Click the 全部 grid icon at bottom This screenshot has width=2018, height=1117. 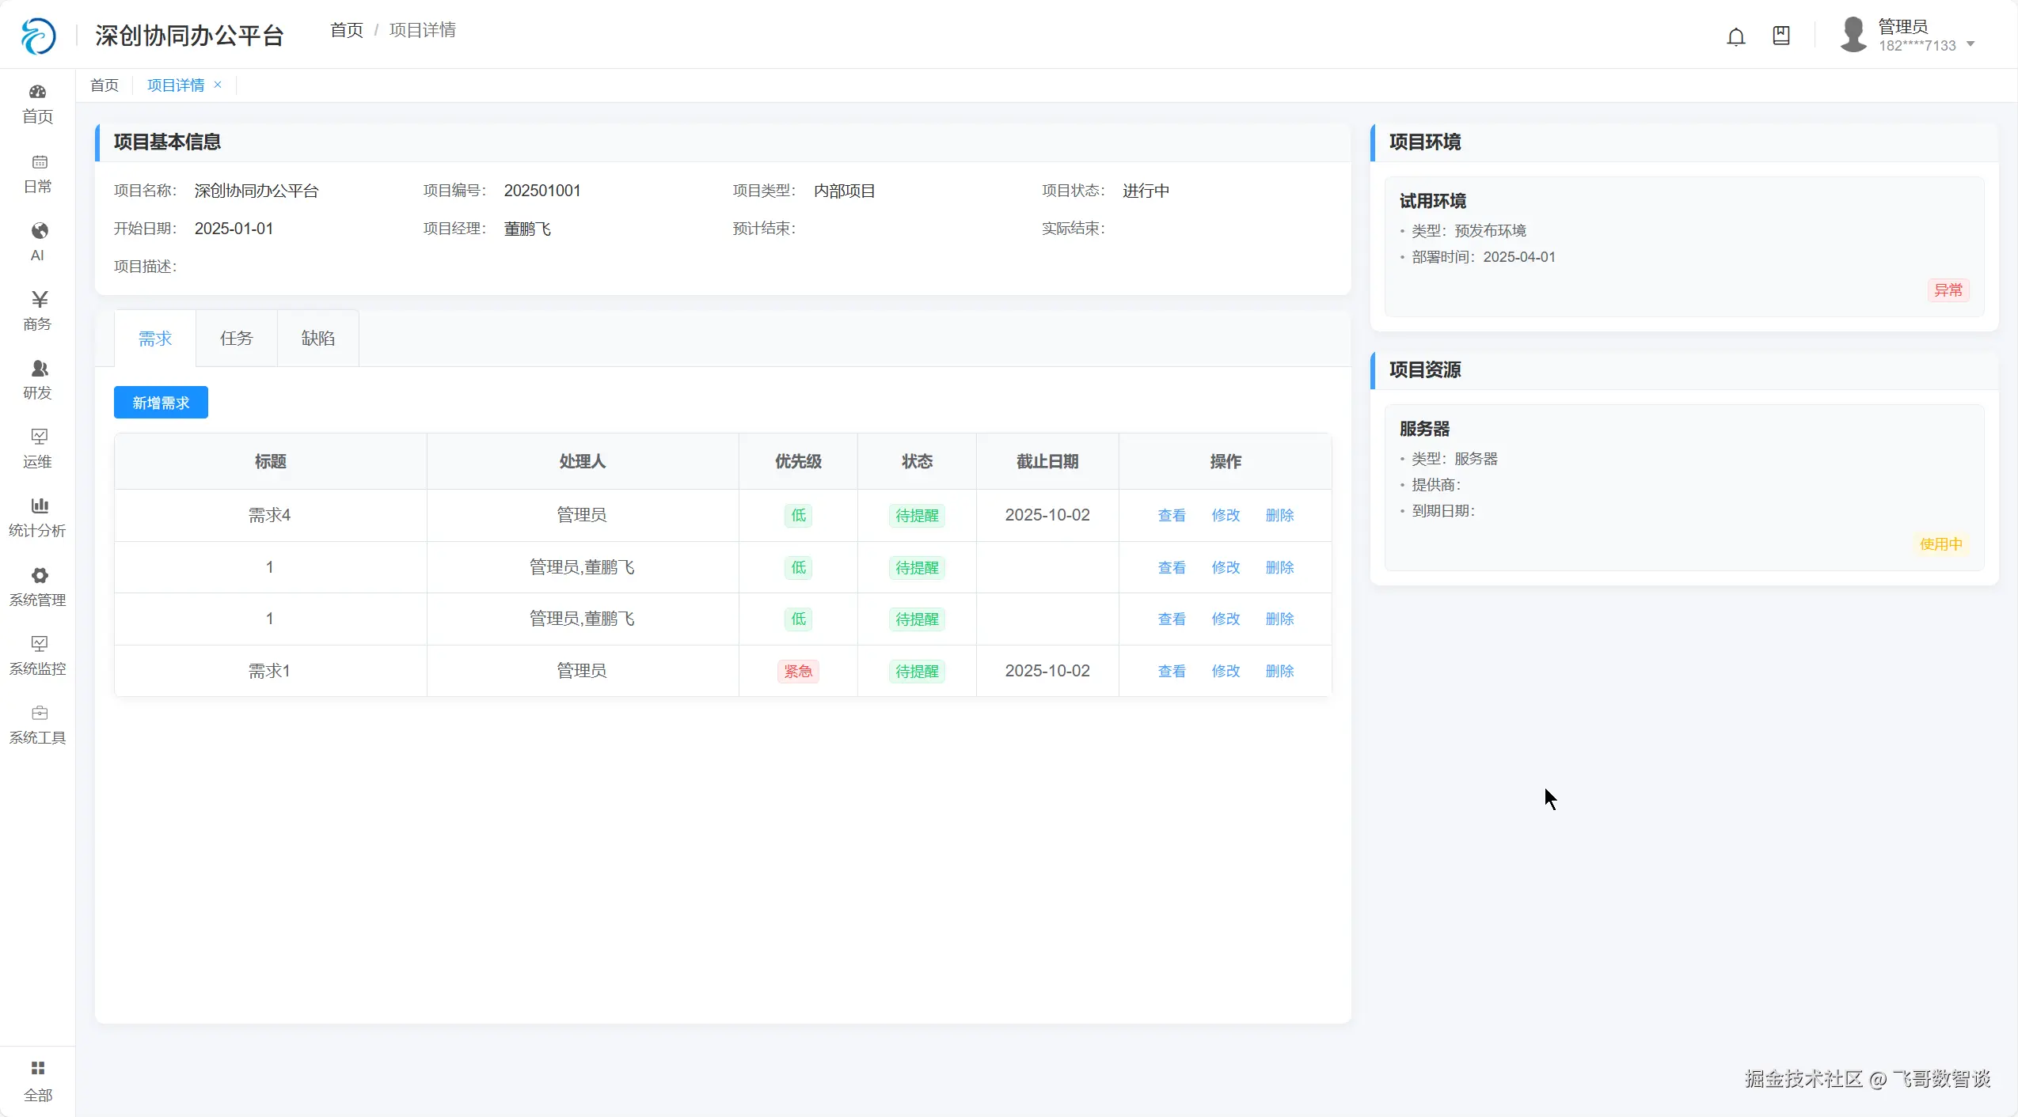(x=38, y=1069)
